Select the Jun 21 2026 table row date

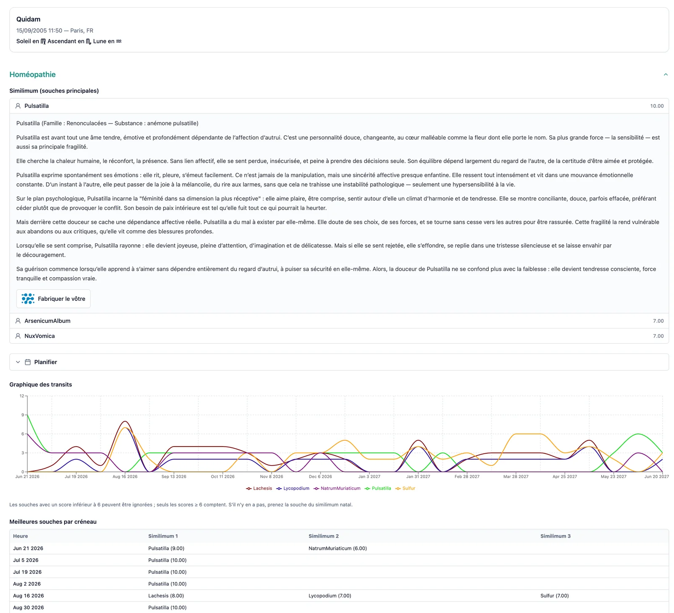pos(28,549)
